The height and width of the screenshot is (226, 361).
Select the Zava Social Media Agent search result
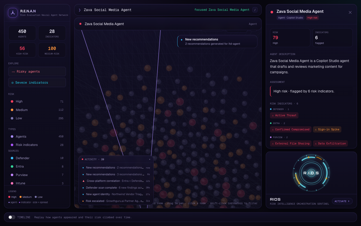pos(168,24)
